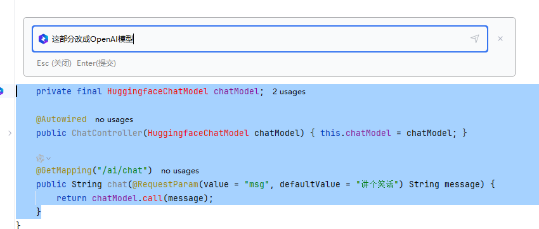Click the AI assistant gutter icon beside private final line
This screenshot has width=539, height=229.
click(x=1, y=92)
